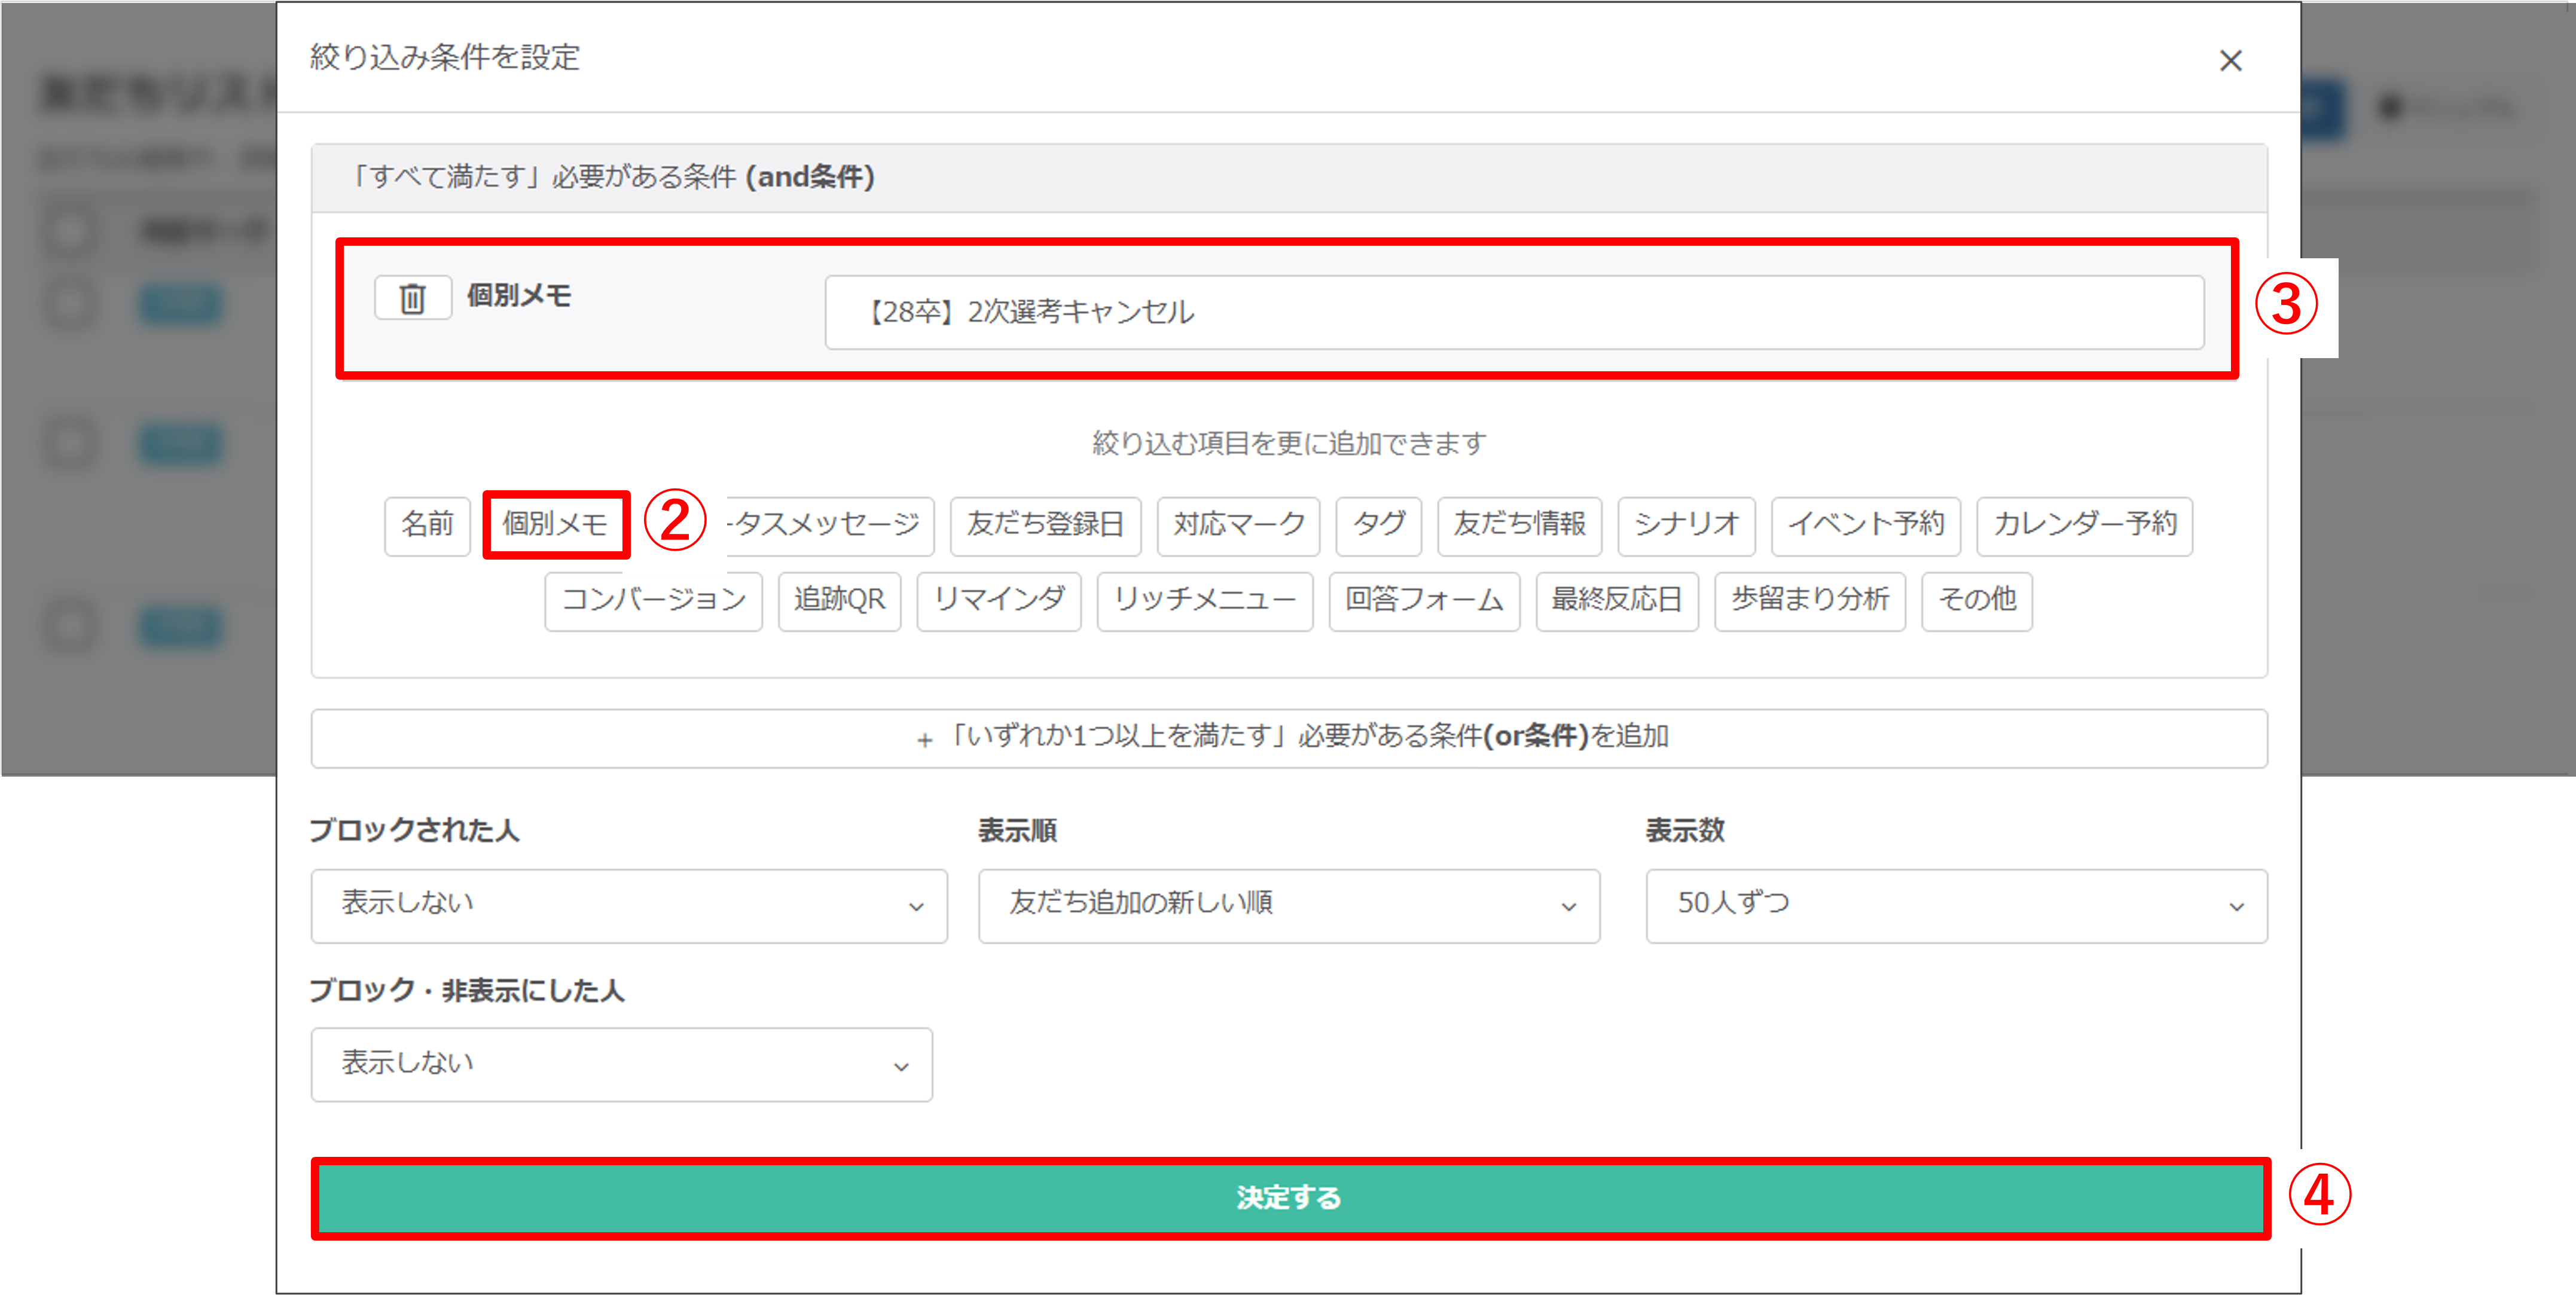Viewport: 2576px width, 1295px height.
Task: Add the 対応マーク filter item
Action: 1238,525
